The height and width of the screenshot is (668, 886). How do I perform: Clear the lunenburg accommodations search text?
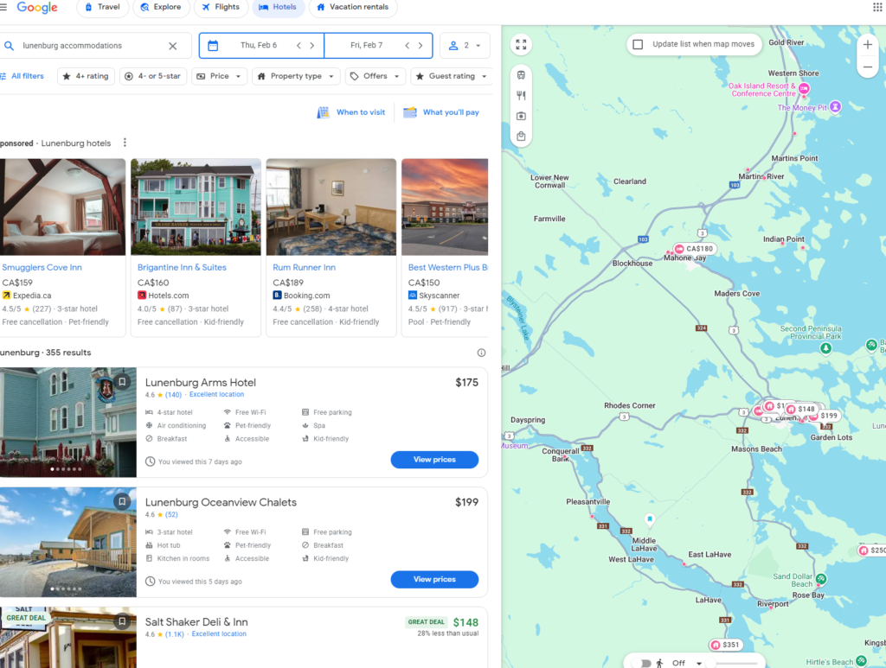click(173, 46)
